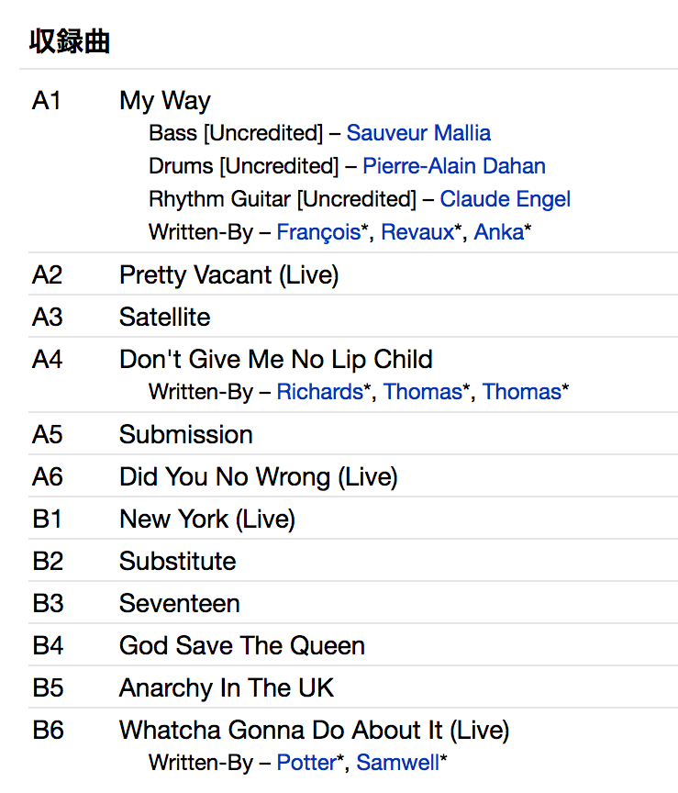
Task: Click the Pierre-Alain Dahan link
Action: [x=454, y=166]
